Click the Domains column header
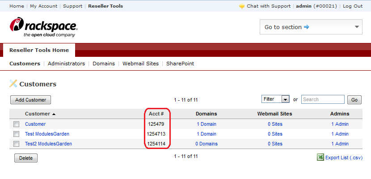The image size is (371, 179). [x=207, y=114]
